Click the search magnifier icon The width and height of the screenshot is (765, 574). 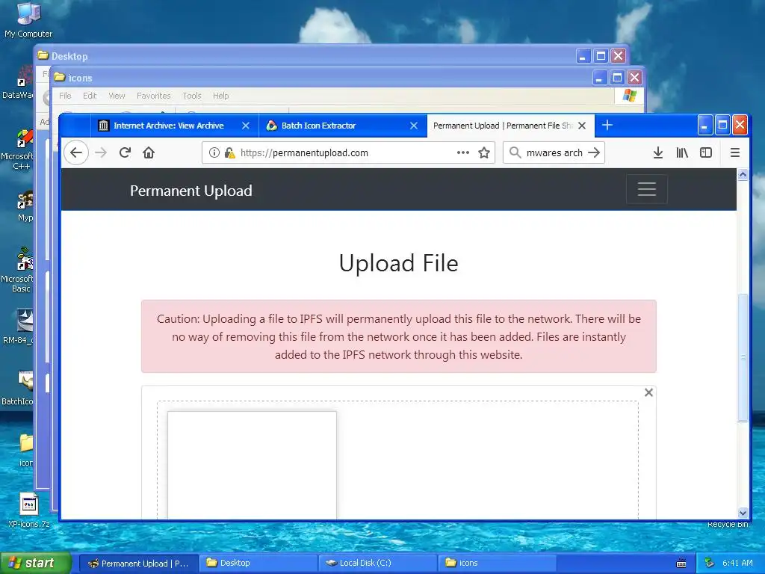[515, 152]
